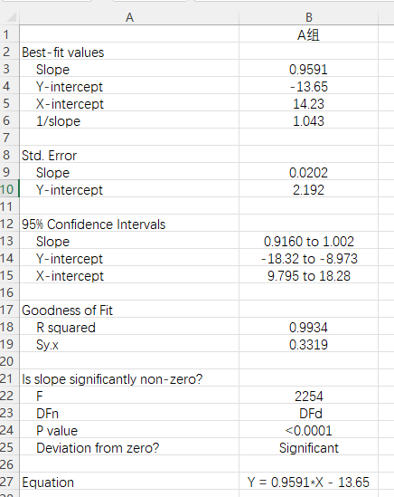Select Y-intercept value -13.65 cell

[308, 86]
